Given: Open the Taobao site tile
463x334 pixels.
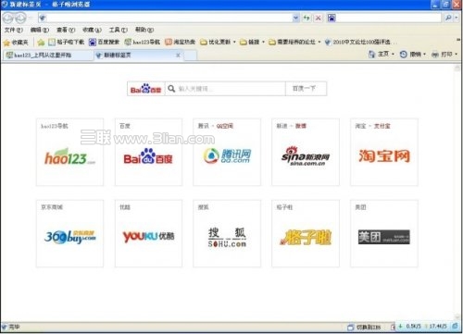Looking at the screenshot, I should [384, 152].
